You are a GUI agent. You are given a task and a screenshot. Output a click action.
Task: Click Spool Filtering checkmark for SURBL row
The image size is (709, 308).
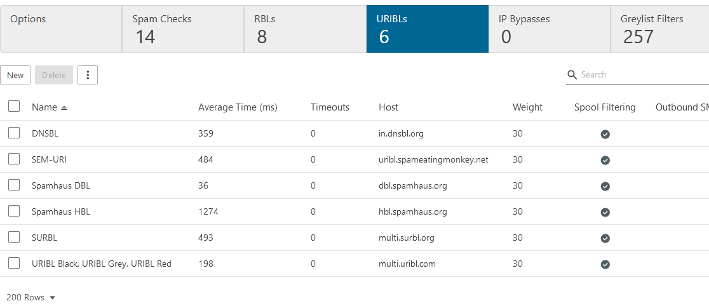[605, 238]
